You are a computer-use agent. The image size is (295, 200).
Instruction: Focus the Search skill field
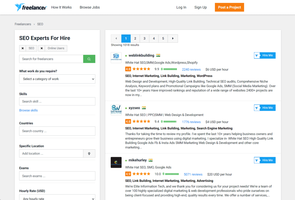(57, 101)
